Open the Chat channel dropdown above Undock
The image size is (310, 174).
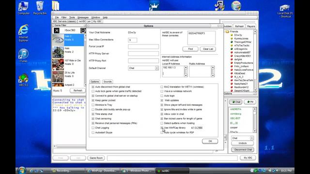252,138
